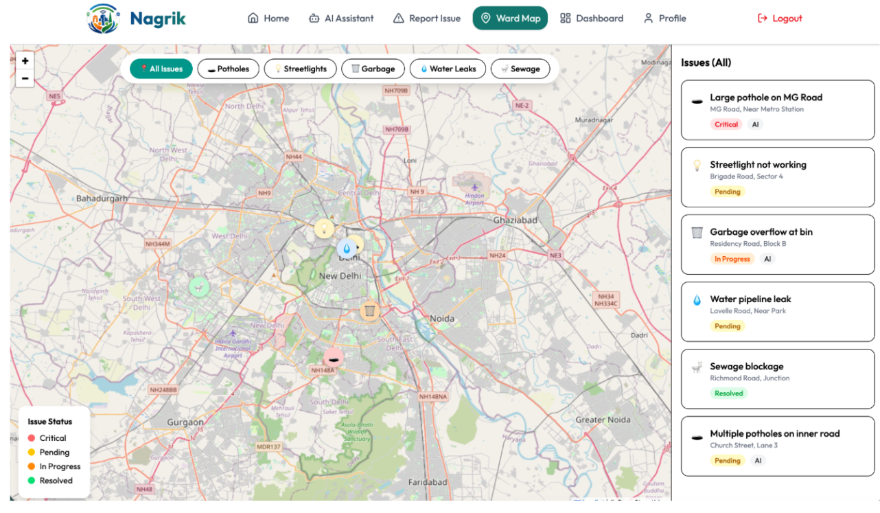
Task: Click the Logout arrow icon
Action: coord(762,19)
